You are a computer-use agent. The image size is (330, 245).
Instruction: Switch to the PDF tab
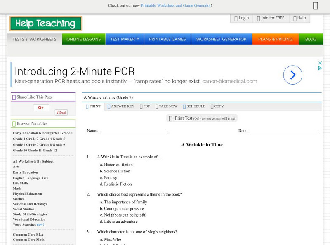[x=145, y=106]
